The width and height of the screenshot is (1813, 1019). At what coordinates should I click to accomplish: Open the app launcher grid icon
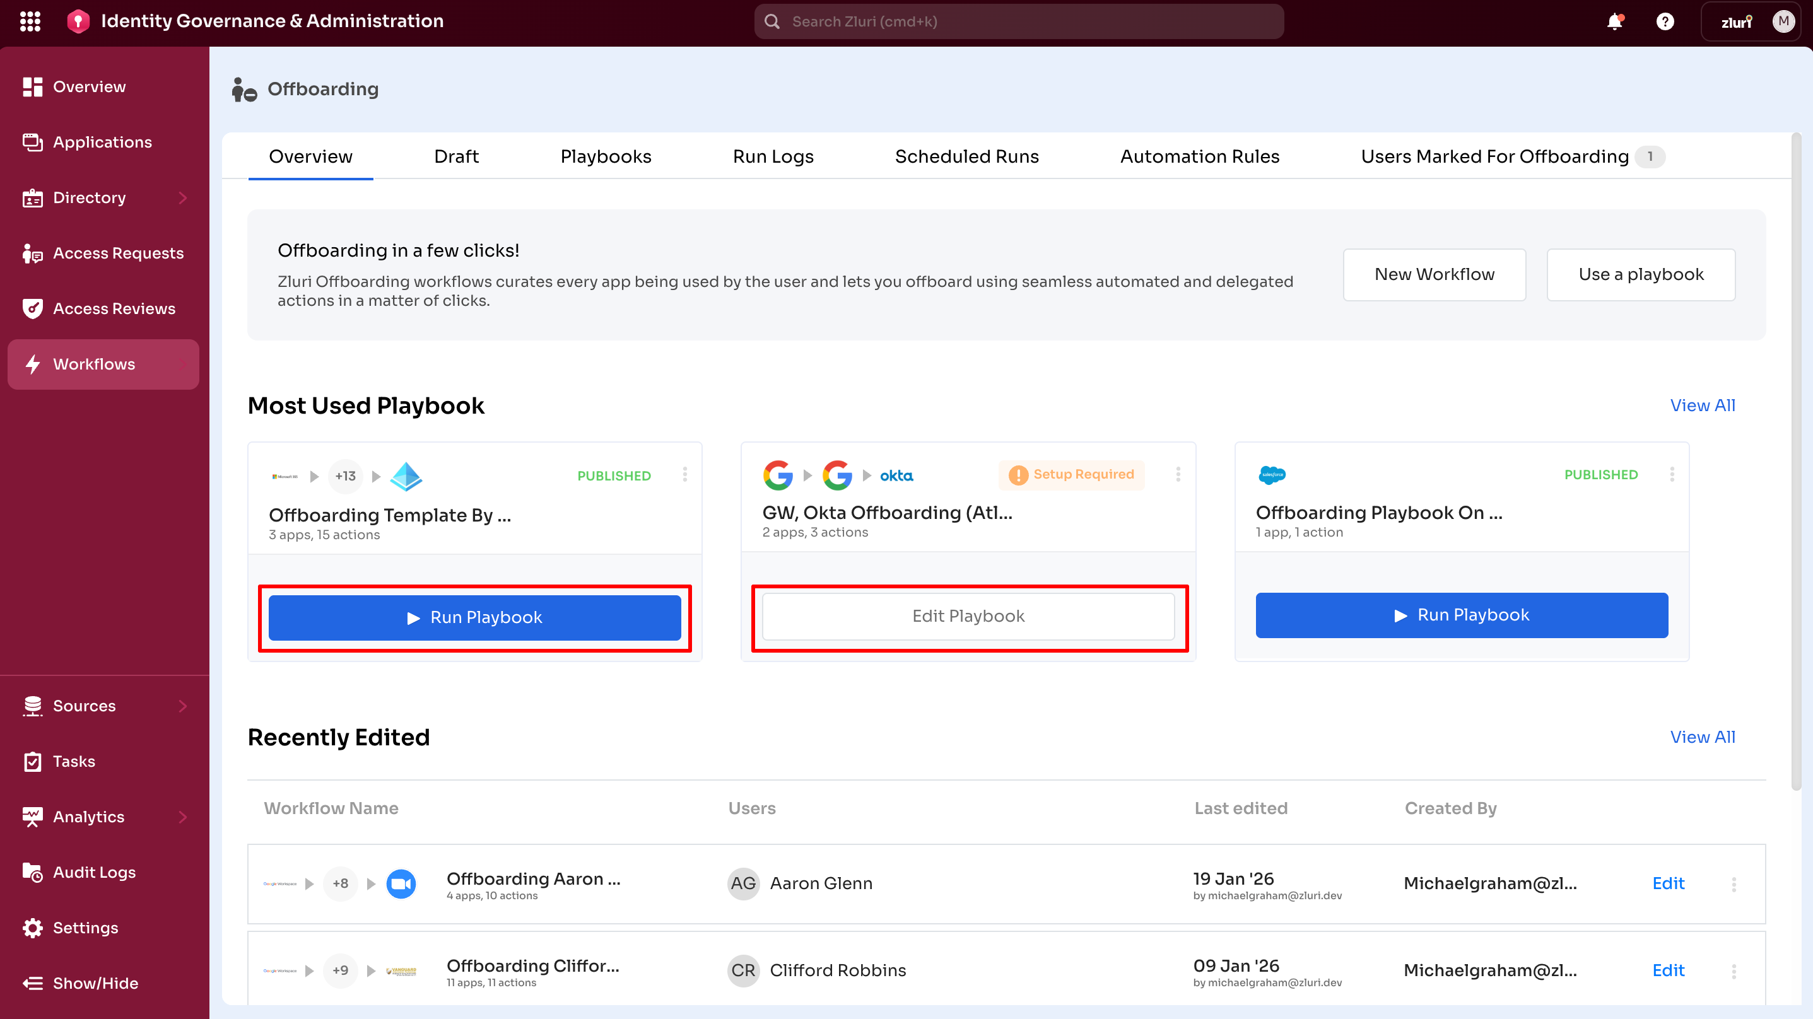(x=30, y=21)
